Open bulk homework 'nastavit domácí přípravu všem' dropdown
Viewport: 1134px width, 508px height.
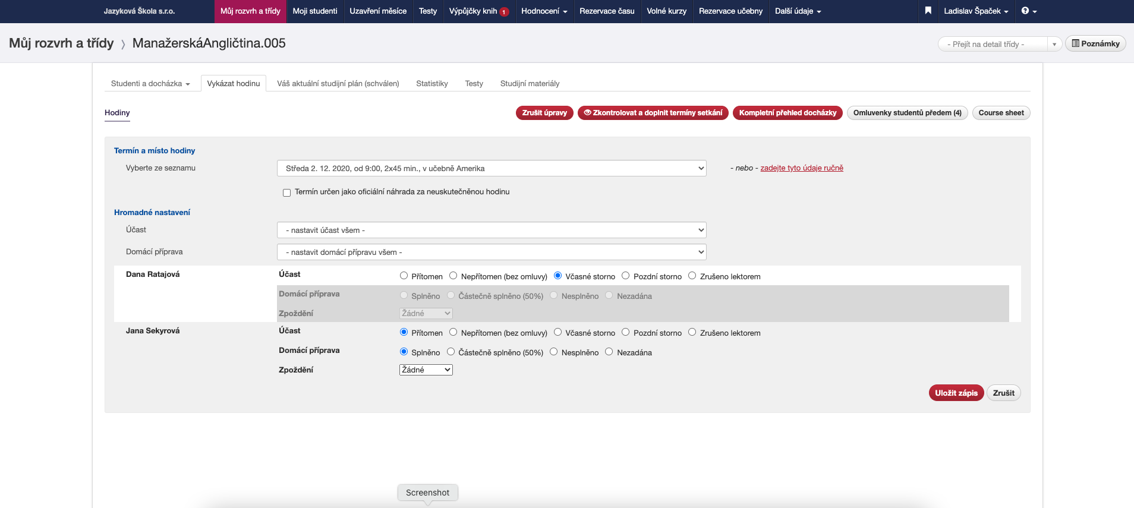tap(492, 252)
